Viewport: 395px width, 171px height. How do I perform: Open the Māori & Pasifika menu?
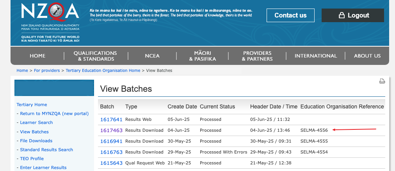click(203, 56)
